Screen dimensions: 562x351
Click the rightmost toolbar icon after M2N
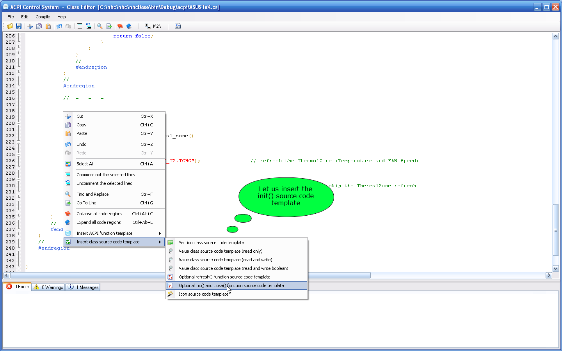(x=178, y=26)
